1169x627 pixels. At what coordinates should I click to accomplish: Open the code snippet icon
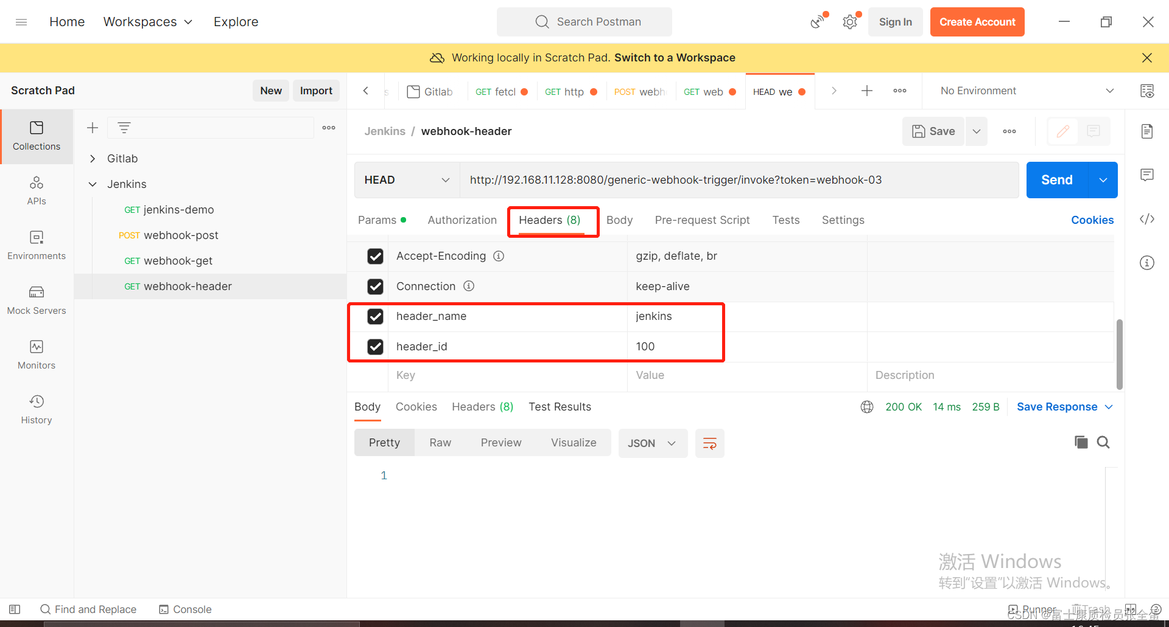tap(1147, 219)
